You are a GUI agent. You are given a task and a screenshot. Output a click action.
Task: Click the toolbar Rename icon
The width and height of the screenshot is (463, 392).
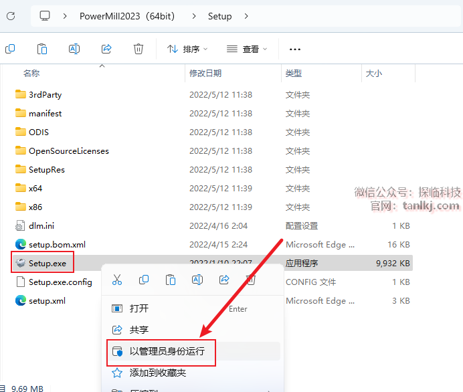tap(74, 49)
